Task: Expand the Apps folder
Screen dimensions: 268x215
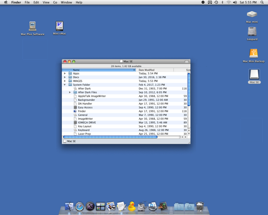Action: (x=65, y=73)
